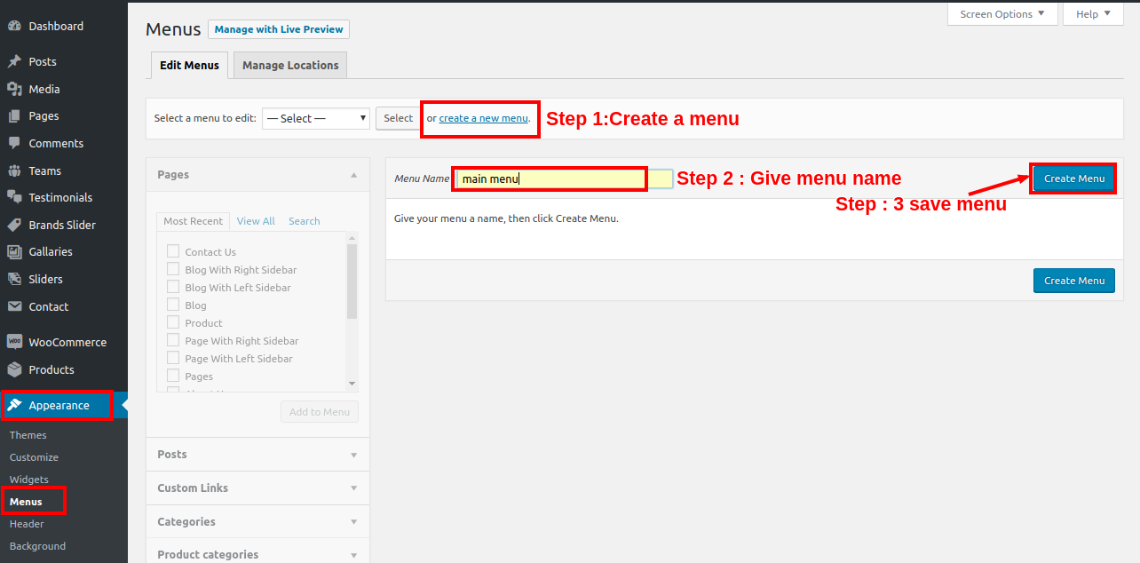
Task: Click the Testimonials icon
Action: [x=14, y=197]
